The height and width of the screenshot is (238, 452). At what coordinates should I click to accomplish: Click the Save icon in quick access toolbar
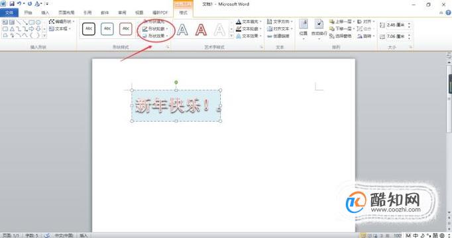pos(12,4)
